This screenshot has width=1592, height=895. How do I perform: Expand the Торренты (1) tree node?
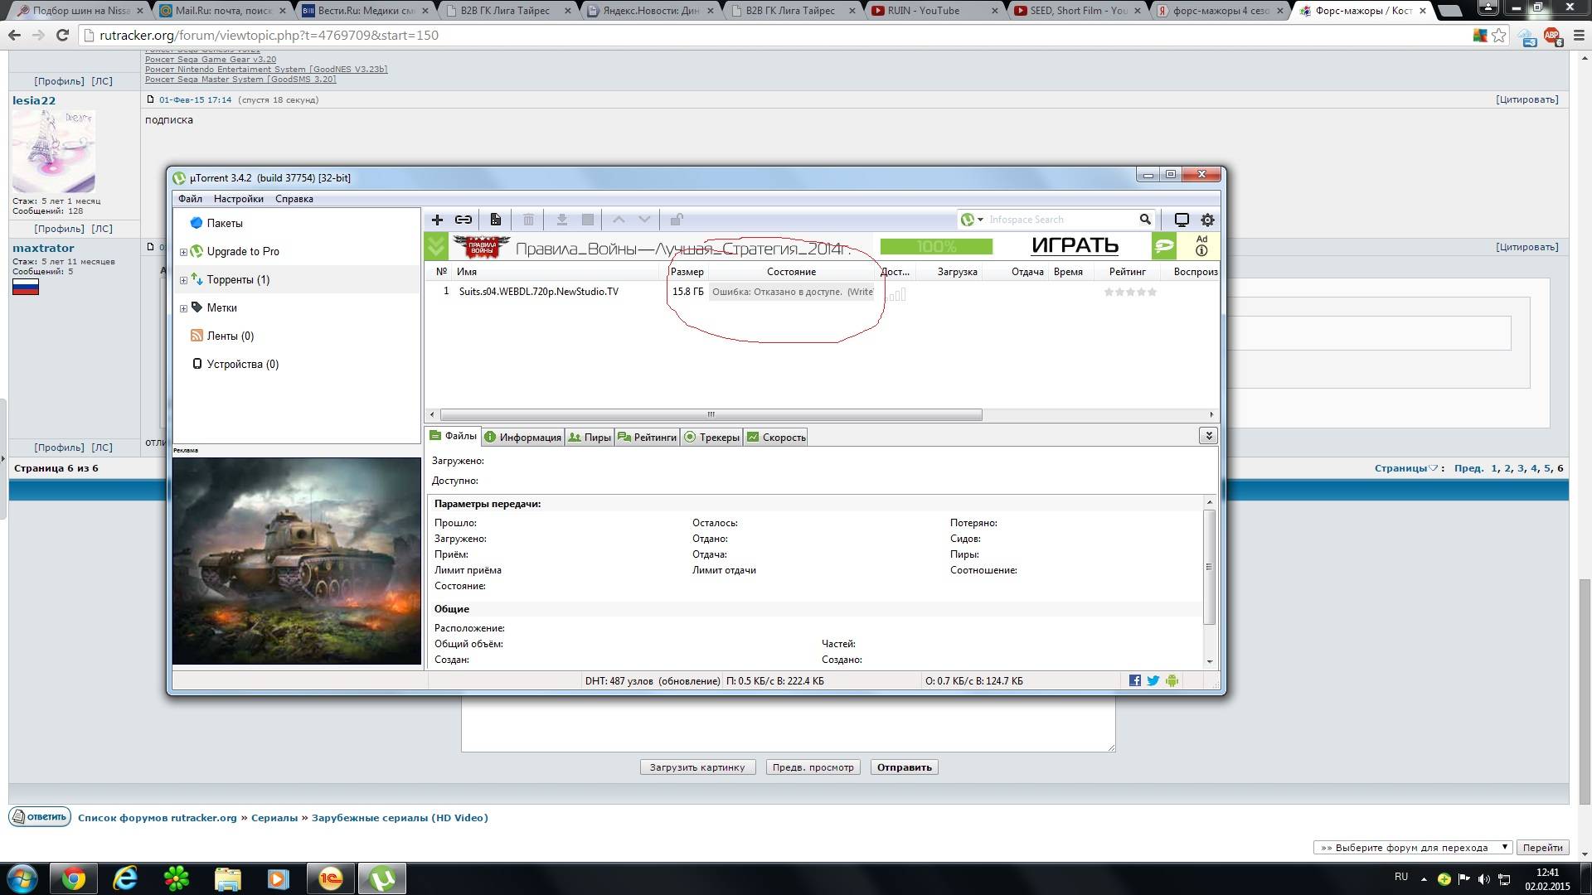point(183,280)
